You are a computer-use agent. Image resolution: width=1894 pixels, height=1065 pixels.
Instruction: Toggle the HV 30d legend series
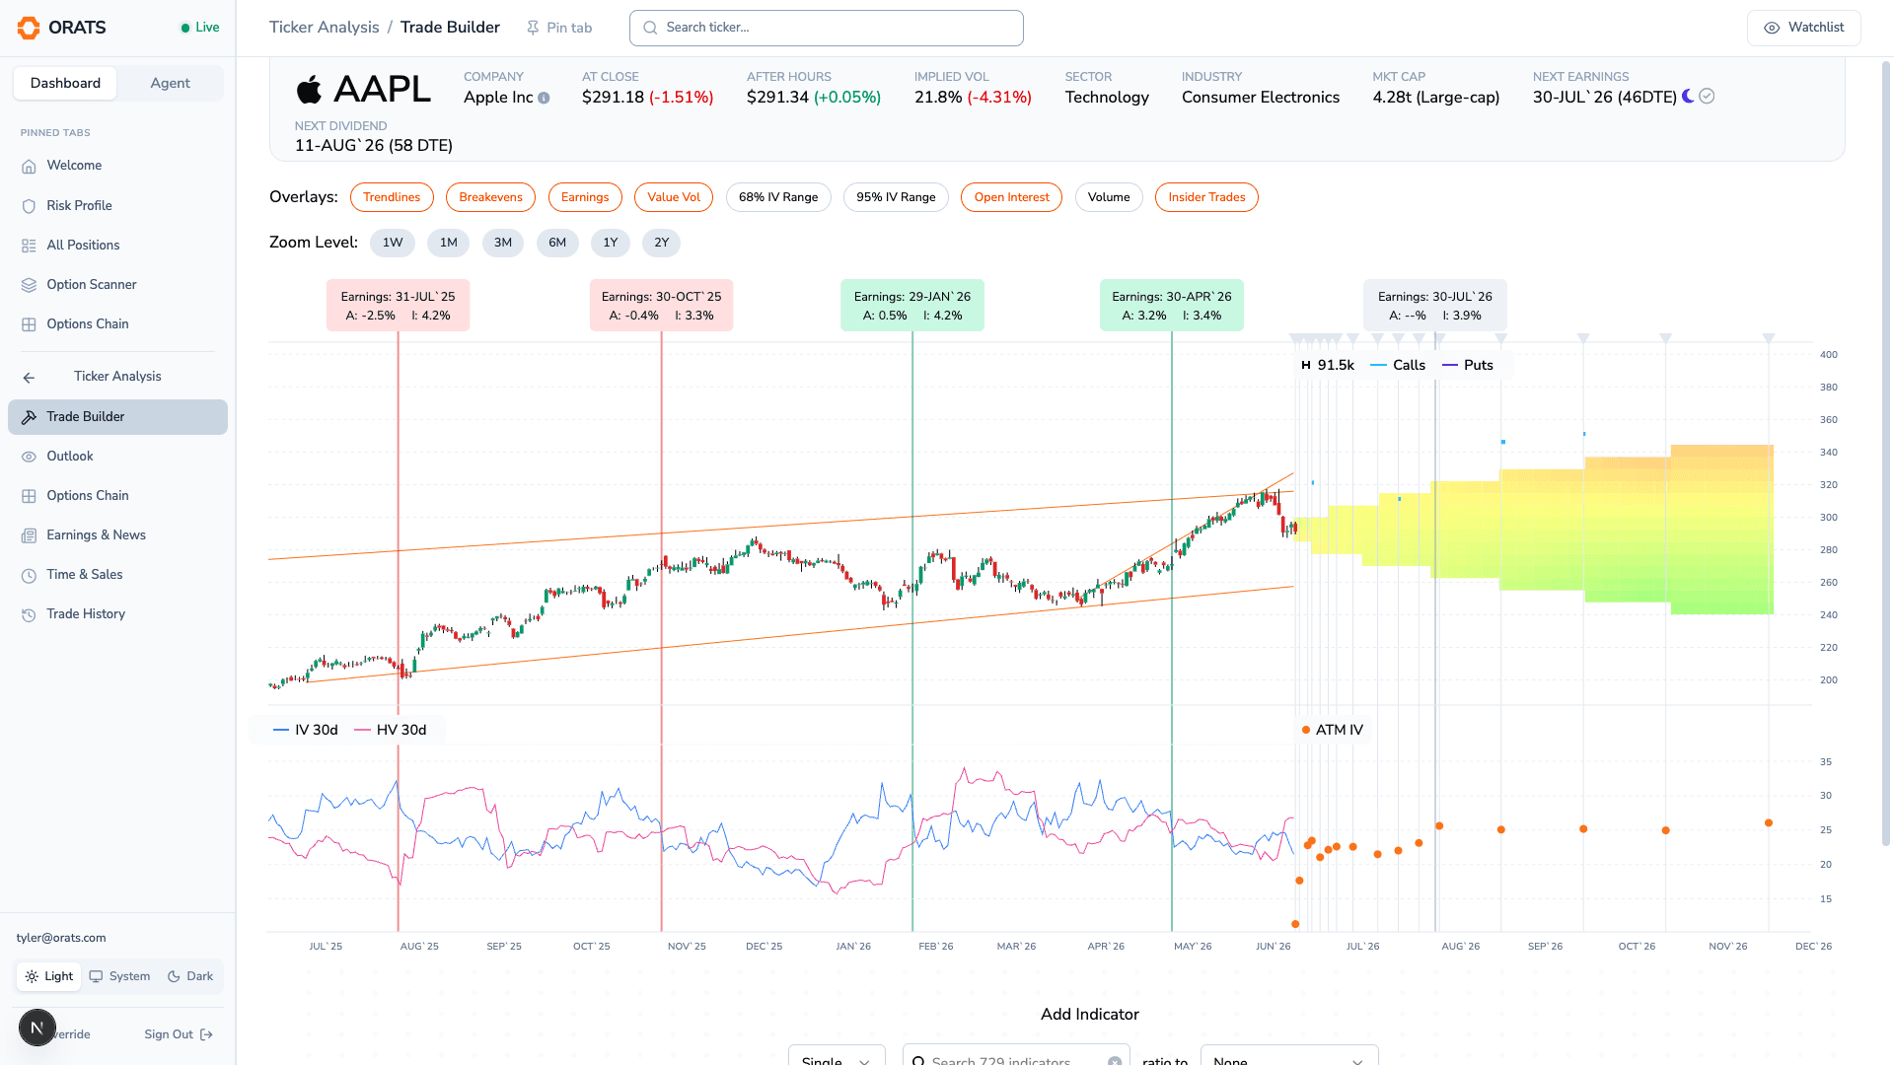(x=390, y=730)
